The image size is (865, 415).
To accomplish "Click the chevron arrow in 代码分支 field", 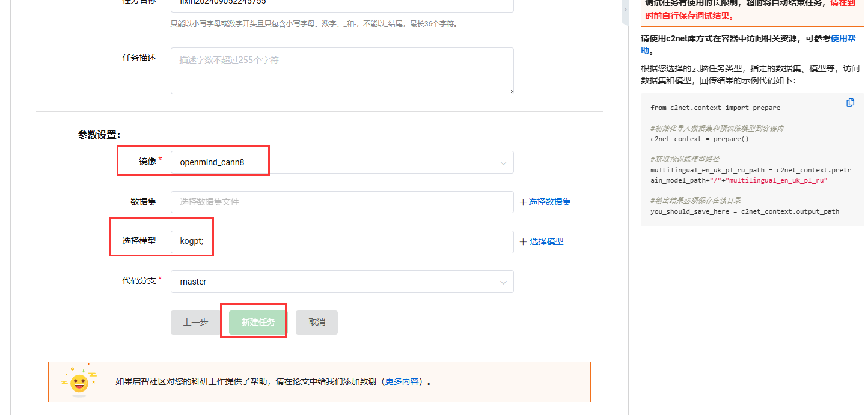I will pyautogui.click(x=503, y=282).
